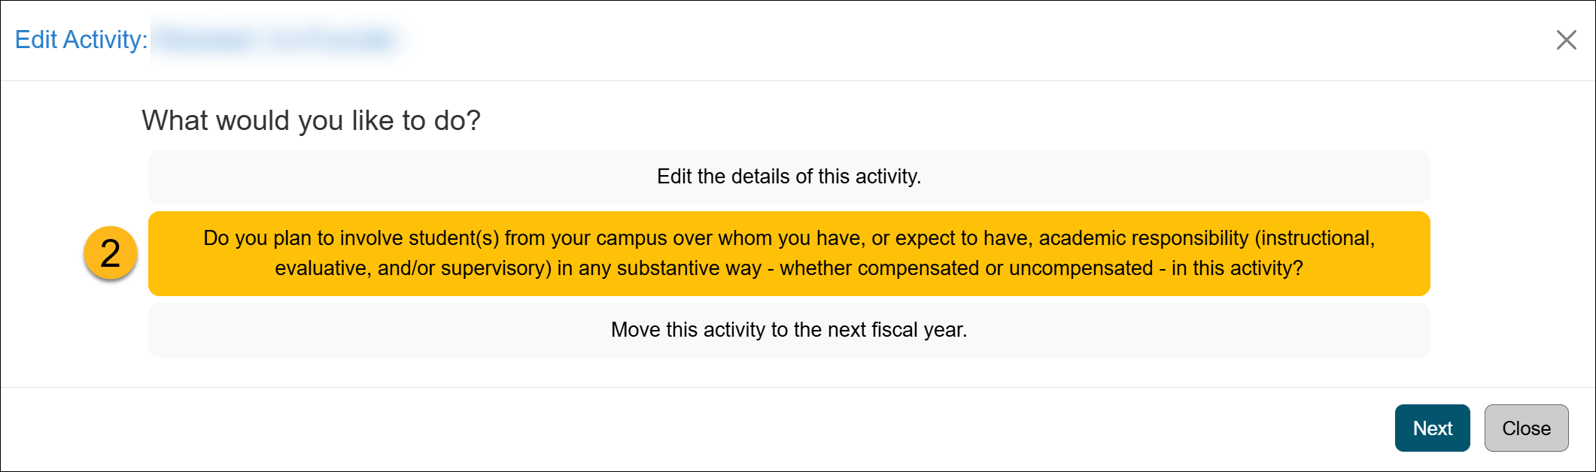Click the blurred activity name in header

[278, 40]
